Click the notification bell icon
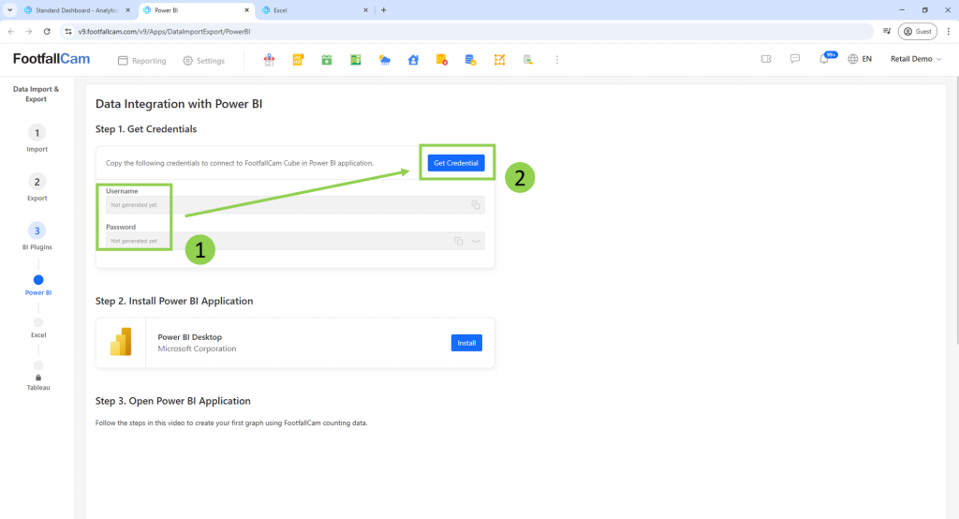959x519 pixels. 824,59
